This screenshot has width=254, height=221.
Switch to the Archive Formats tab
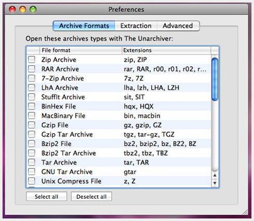tap(84, 26)
